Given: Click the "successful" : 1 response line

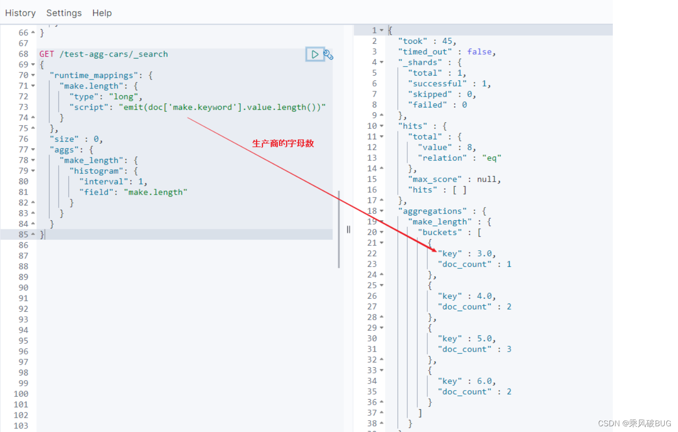Looking at the screenshot, I should 450,84.
